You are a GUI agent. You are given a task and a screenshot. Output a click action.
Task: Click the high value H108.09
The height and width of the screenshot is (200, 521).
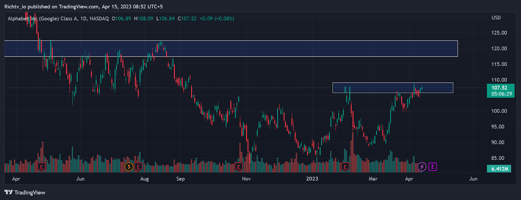(x=144, y=19)
